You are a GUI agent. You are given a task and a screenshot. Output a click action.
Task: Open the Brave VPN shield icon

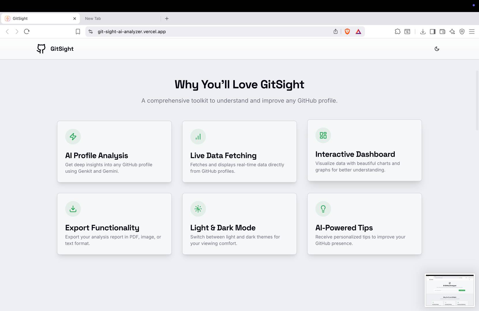pyautogui.click(x=462, y=31)
